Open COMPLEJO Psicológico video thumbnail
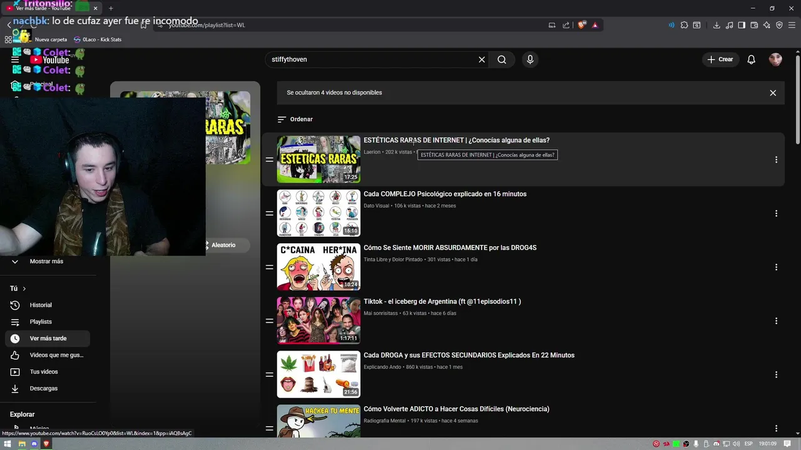Viewport: 801px width, 450px height. click(319, 213)
